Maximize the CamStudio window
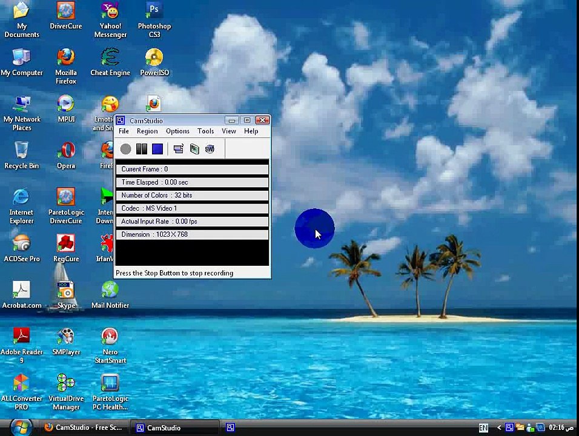579x436 pixels. point(247,121)
